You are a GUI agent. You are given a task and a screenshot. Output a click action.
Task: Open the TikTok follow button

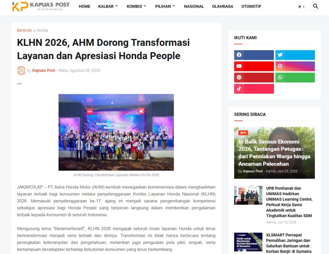(254, 89)
